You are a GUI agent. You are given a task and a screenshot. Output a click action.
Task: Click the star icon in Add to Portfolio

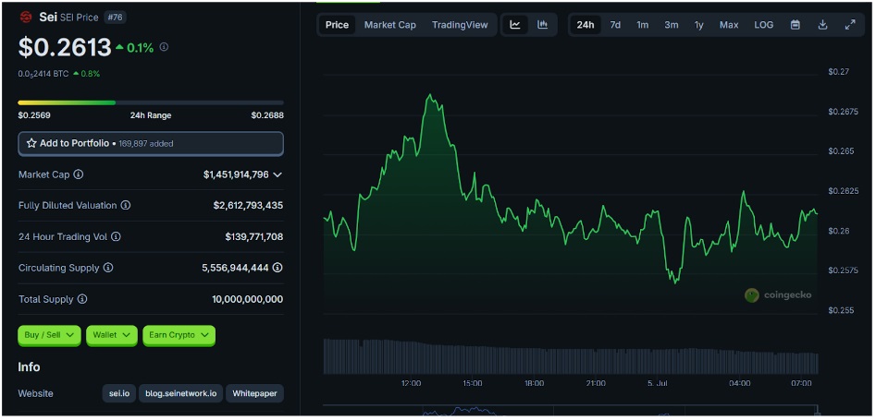pos(31,143)
